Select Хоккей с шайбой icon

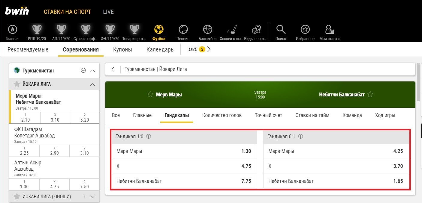pos(232,29)
